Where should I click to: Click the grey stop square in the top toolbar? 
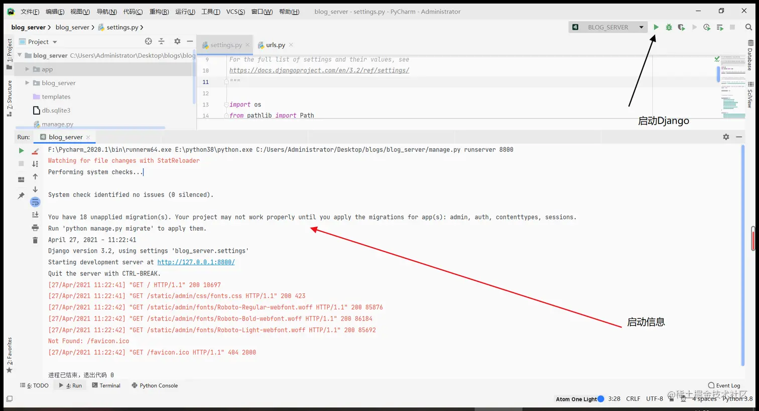pos(732,27)
